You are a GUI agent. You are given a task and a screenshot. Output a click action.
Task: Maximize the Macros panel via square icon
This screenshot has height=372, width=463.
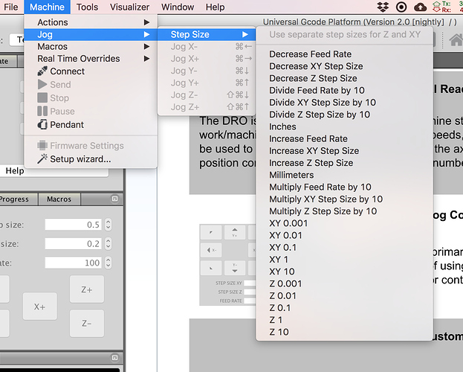click(115, 199)
